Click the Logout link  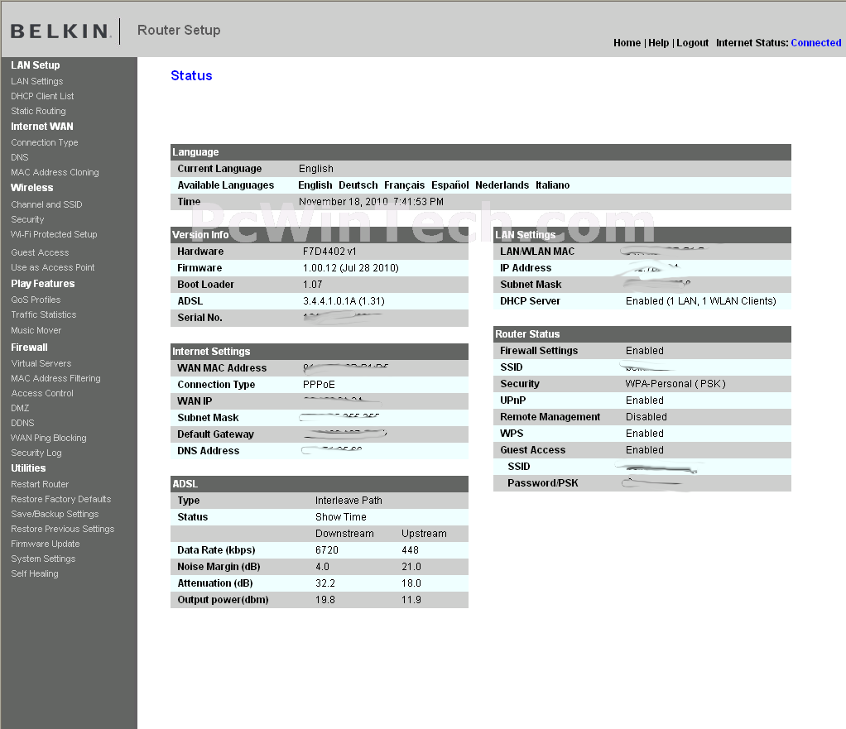click(x=692, y=42)
